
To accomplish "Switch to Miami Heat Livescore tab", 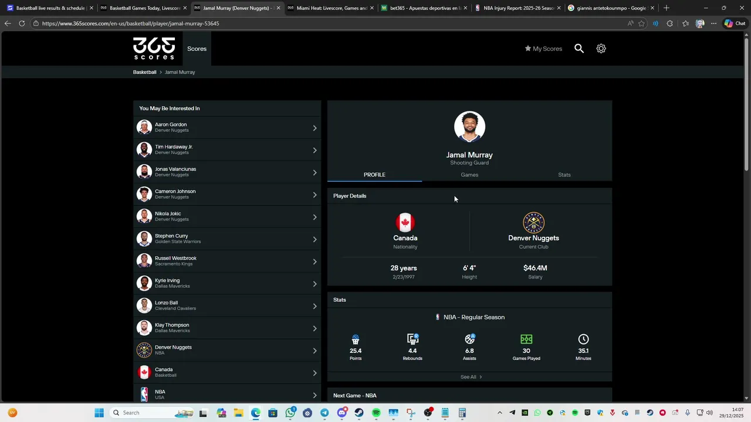I will [330, 8].
